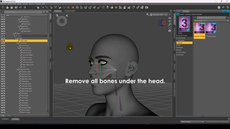Click the Open file folder icon

(7, 7)
